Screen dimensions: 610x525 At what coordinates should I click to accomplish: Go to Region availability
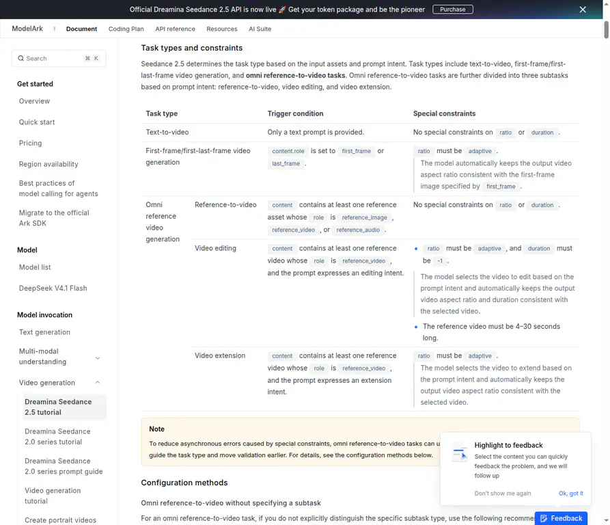click(48, 164)
